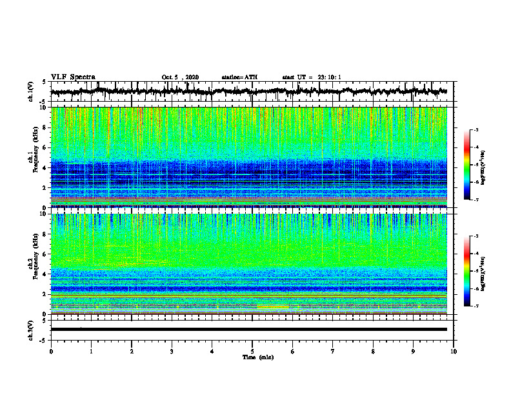Screen dimensions: 511x394
Task: Click the "VLF Spectra" plot title
Action: point(73,77)
